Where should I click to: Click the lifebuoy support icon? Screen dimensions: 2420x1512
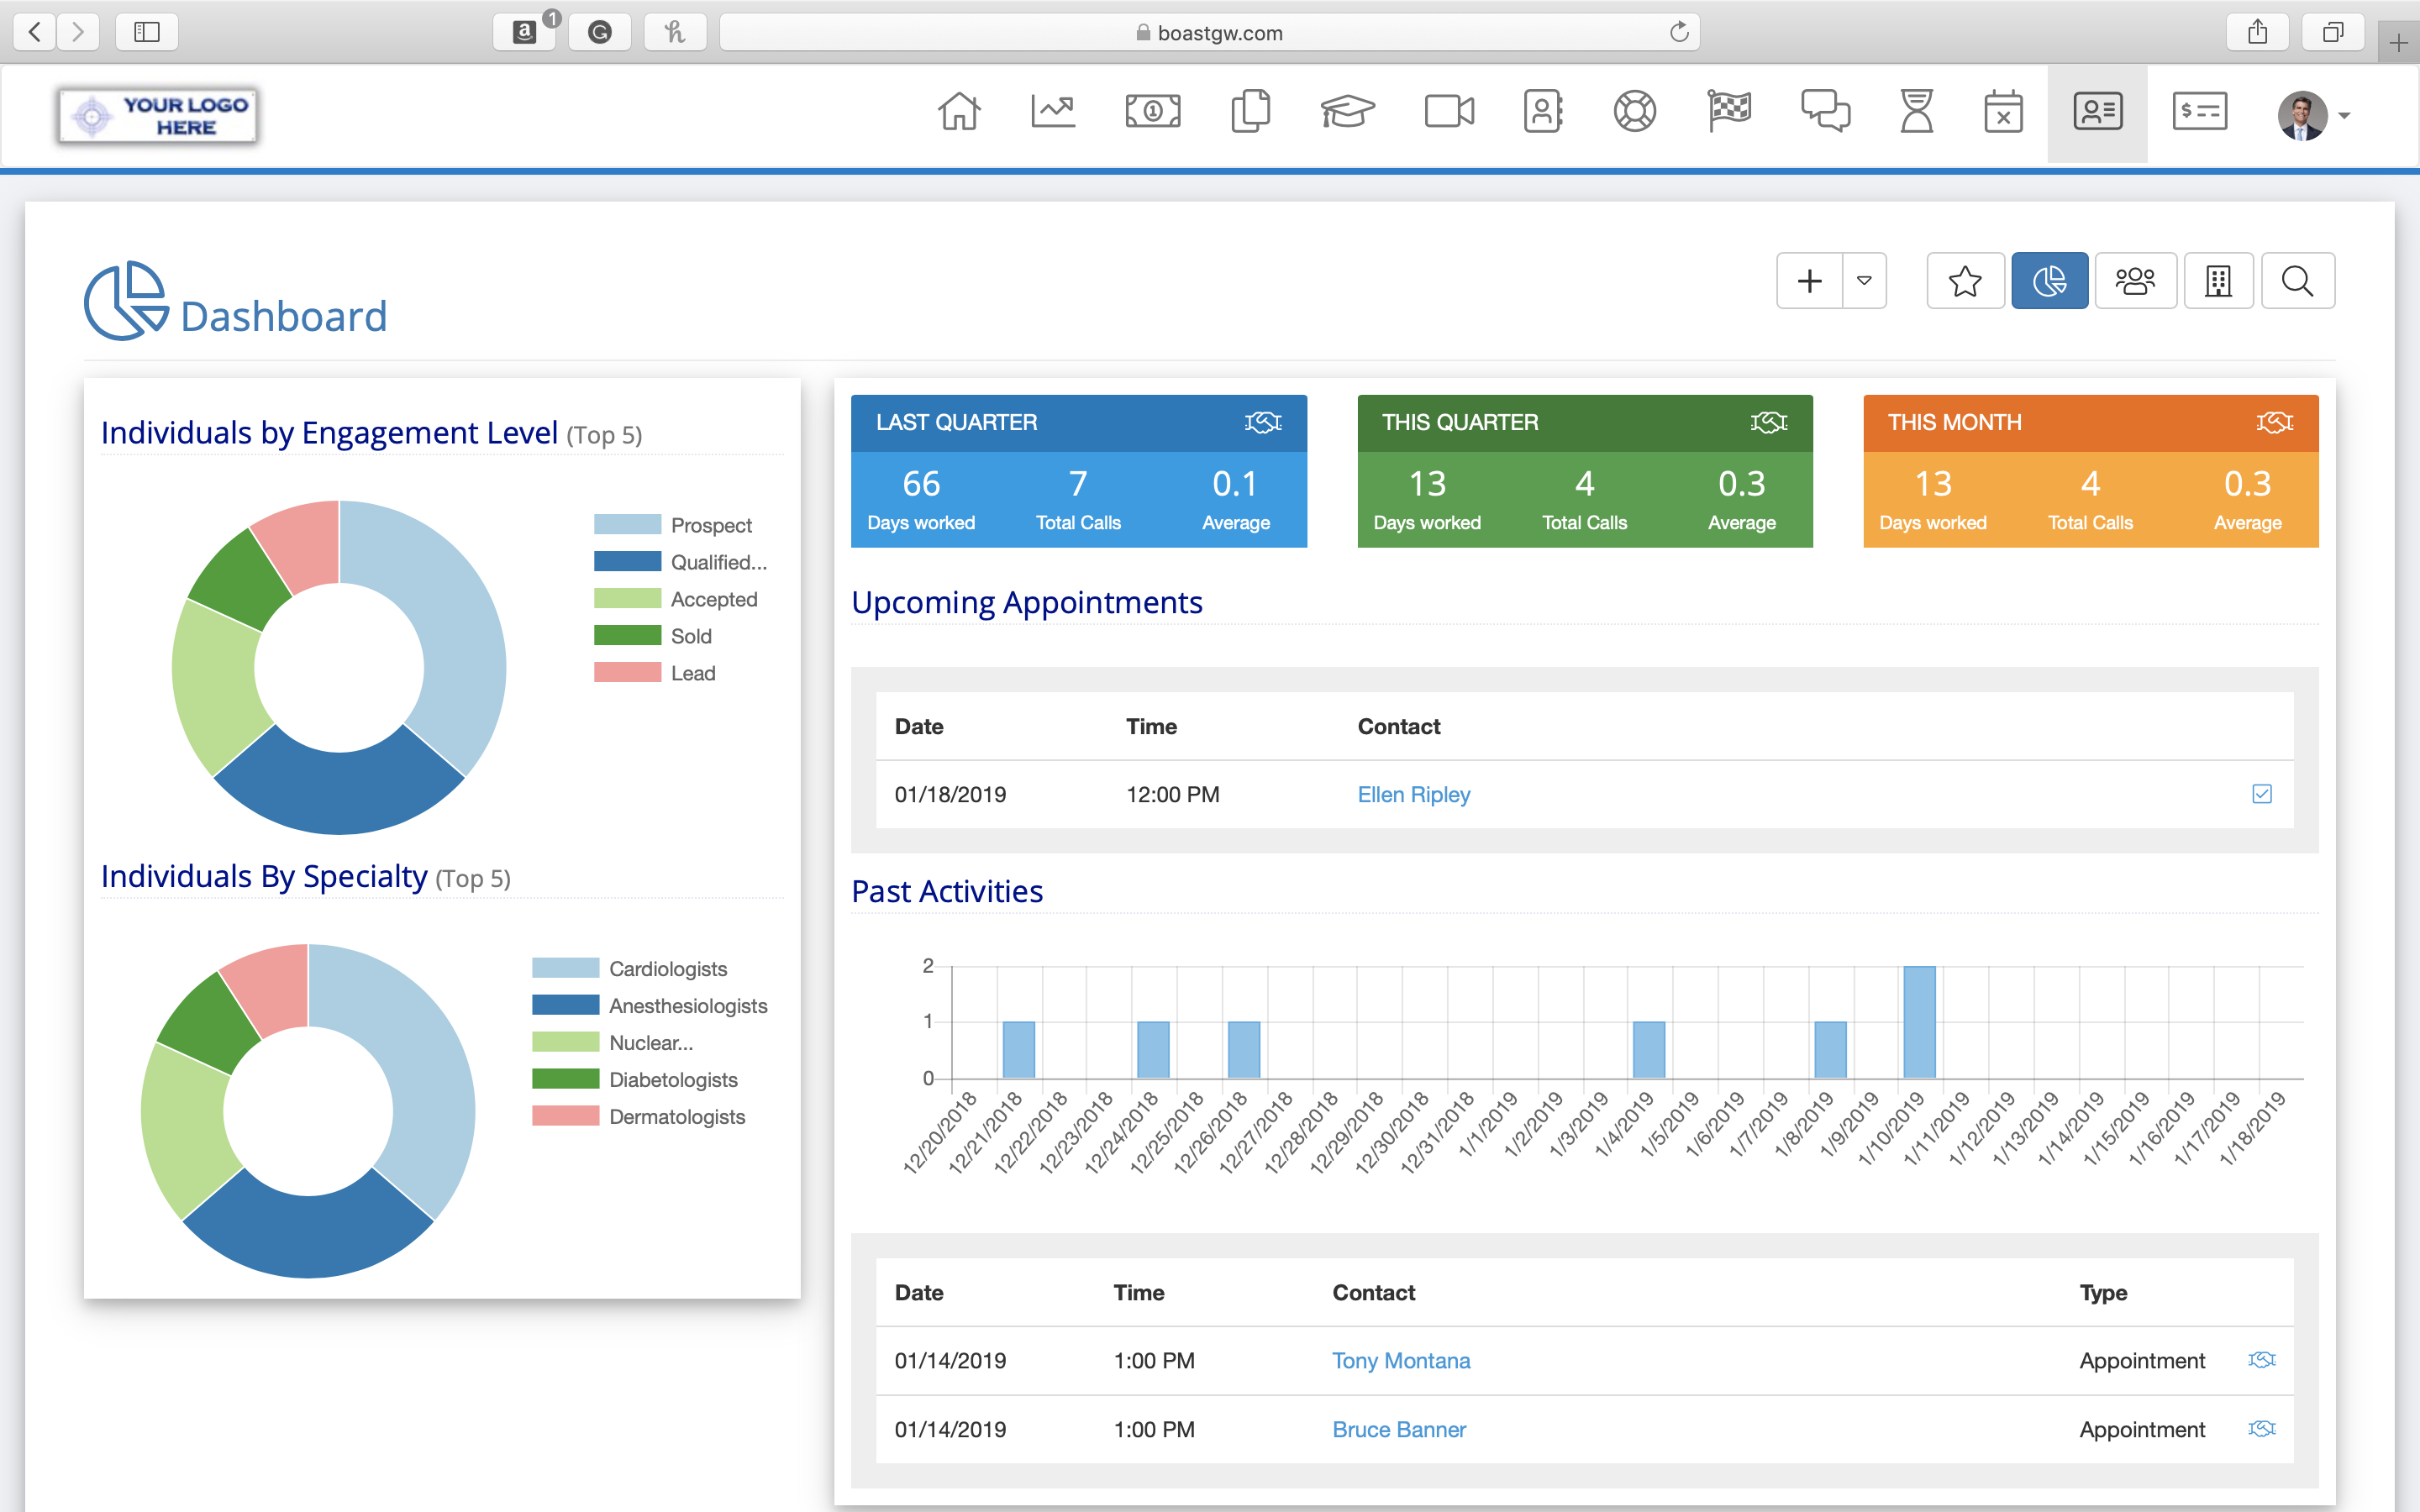point(1635,112)
